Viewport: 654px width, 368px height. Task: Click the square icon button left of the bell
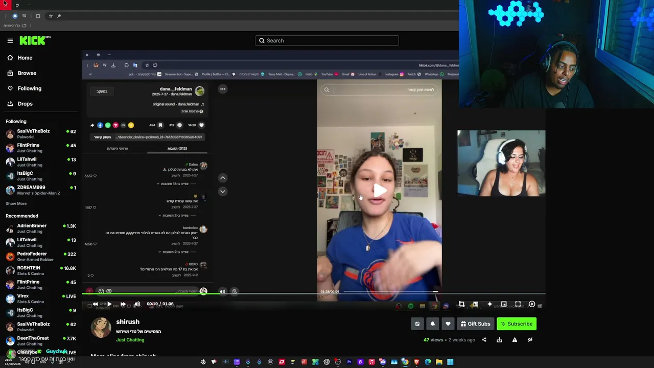coord(417,324)
